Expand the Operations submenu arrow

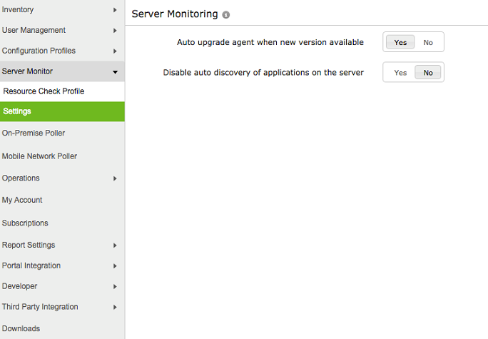[115, 178]
